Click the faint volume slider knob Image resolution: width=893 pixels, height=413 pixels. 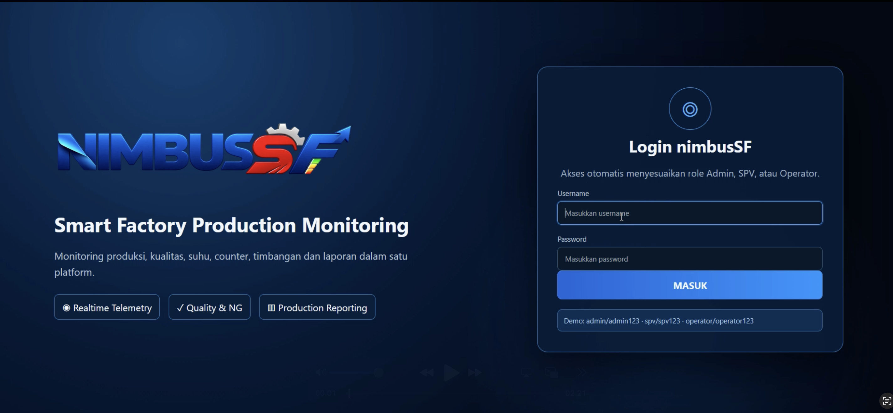(x=379, y=372)
